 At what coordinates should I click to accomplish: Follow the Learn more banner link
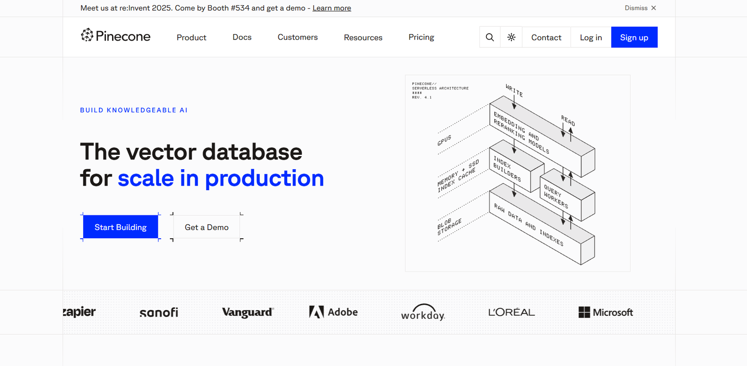(x=331, y=8)
